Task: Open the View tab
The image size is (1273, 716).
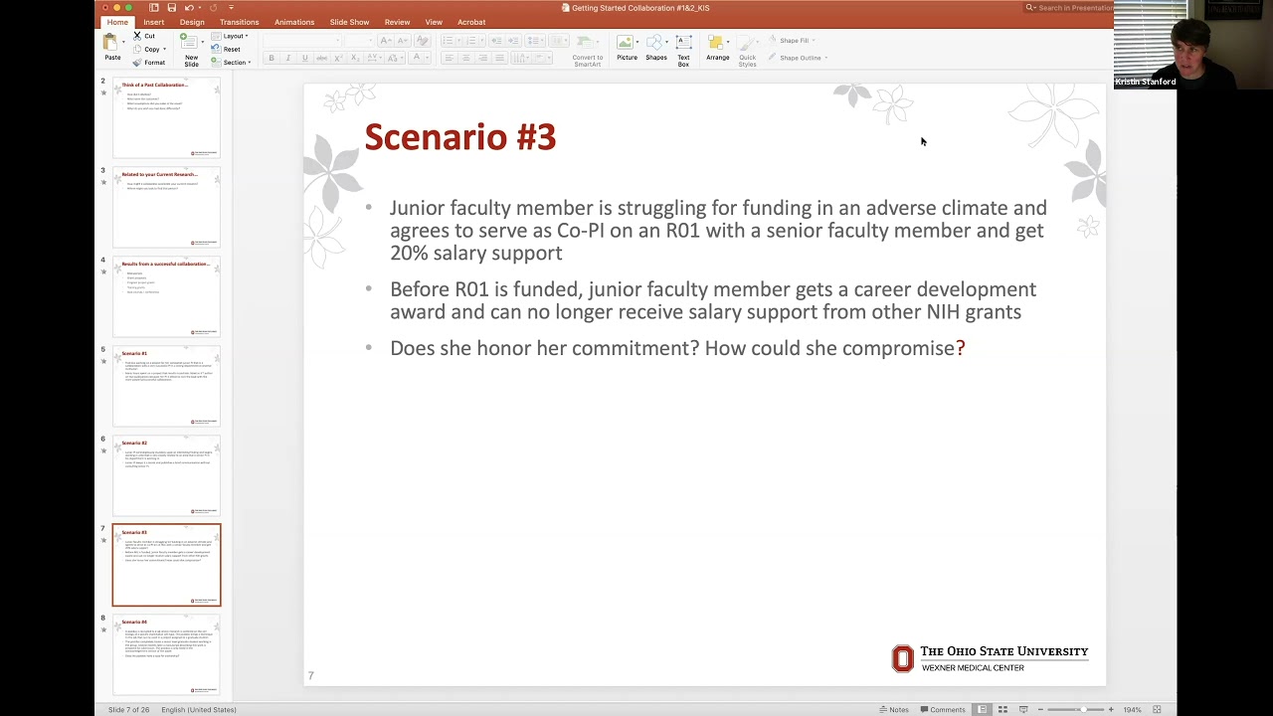Action: pos(434,22)
